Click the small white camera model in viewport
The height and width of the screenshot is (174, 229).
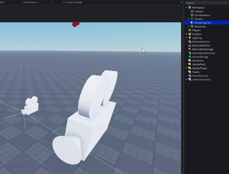coord(31,107)
